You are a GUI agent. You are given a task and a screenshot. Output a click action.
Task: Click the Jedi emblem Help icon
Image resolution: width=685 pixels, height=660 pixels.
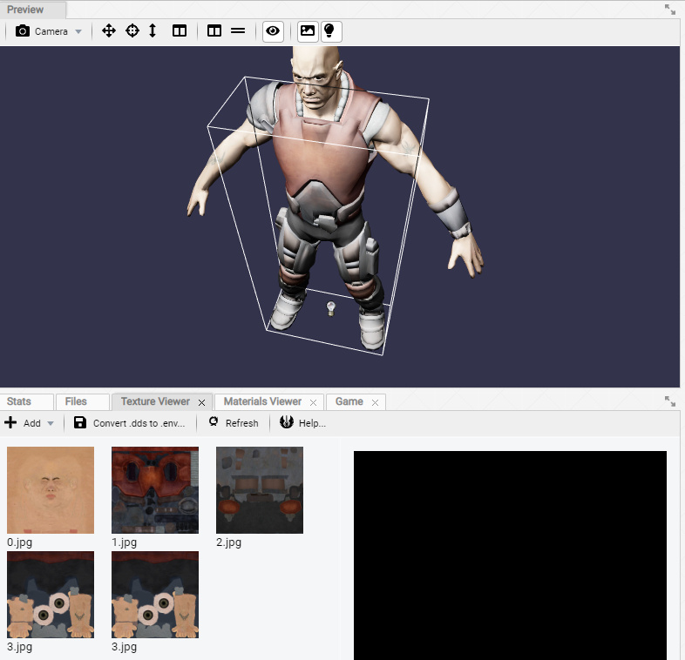click(x=287, y=421)
